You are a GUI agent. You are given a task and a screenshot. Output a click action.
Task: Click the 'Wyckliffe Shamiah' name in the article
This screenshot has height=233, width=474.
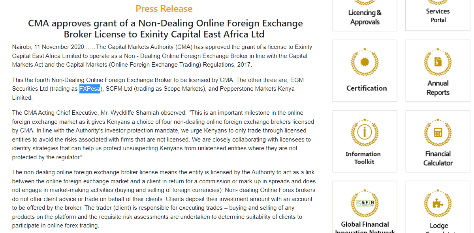(x=153, y=113)
